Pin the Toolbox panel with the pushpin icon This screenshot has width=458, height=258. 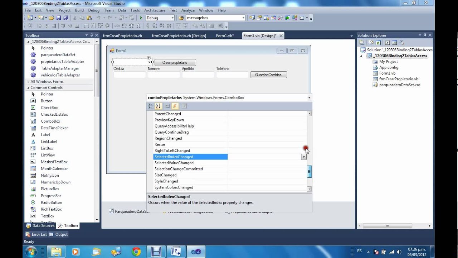92,35
